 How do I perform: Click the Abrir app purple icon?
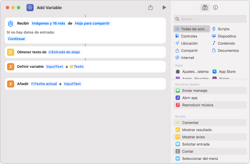point(177,98)
